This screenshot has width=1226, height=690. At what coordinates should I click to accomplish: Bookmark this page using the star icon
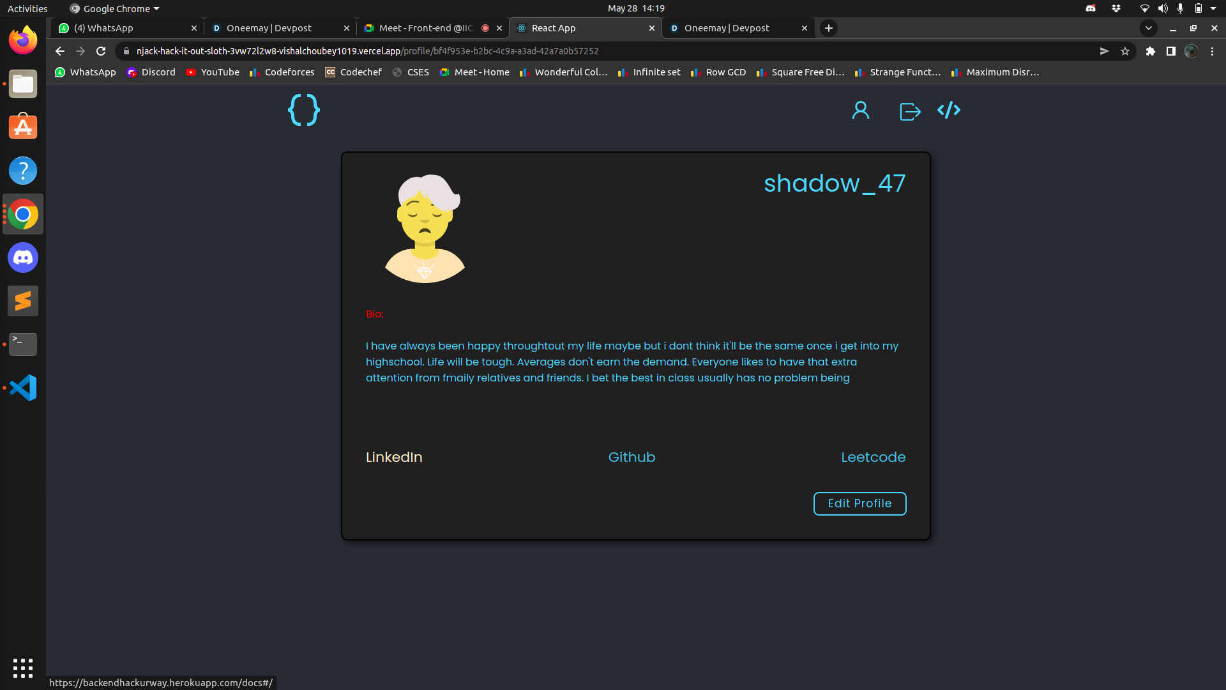[1125, 51]
